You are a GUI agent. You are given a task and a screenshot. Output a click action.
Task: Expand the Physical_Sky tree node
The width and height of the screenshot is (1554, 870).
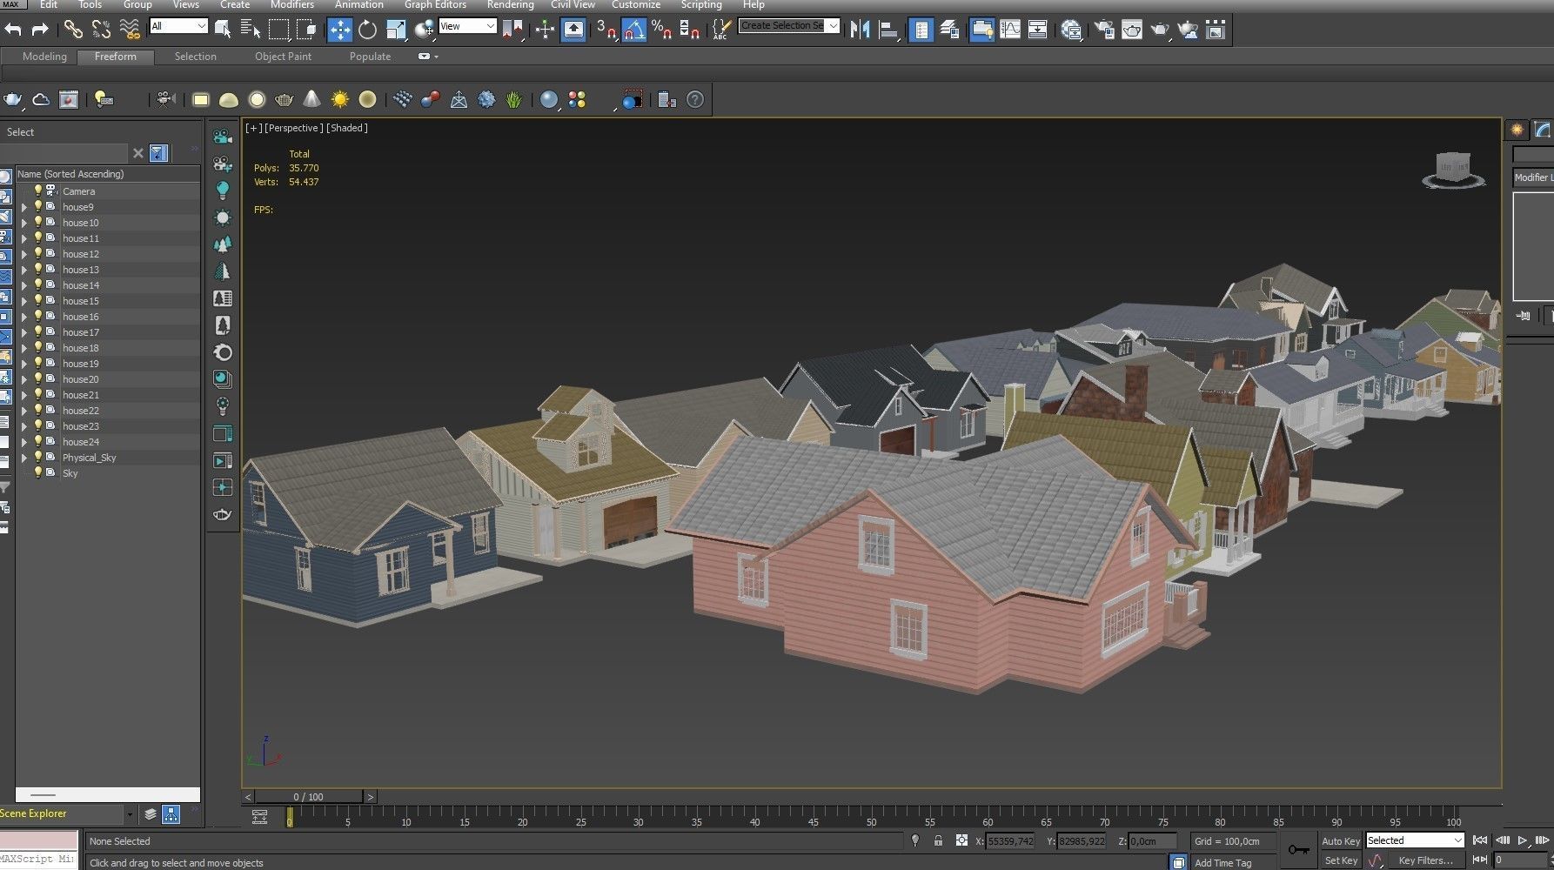24,458
